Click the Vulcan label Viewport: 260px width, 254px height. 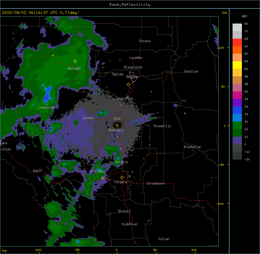164,239
